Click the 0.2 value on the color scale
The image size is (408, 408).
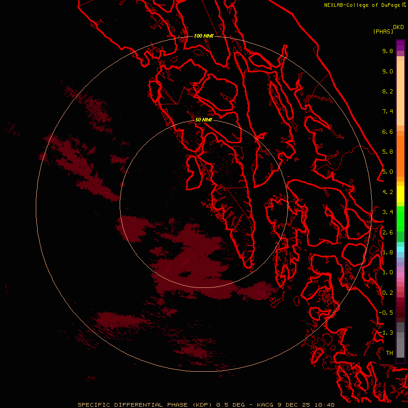click(388, 293)
